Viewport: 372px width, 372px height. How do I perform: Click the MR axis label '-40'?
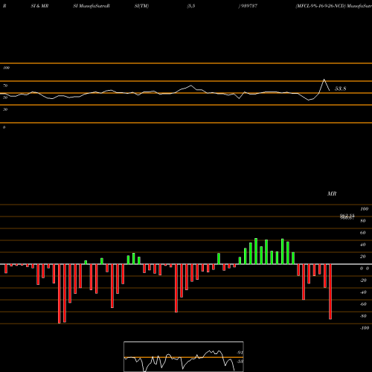click(x=363, y=292)
